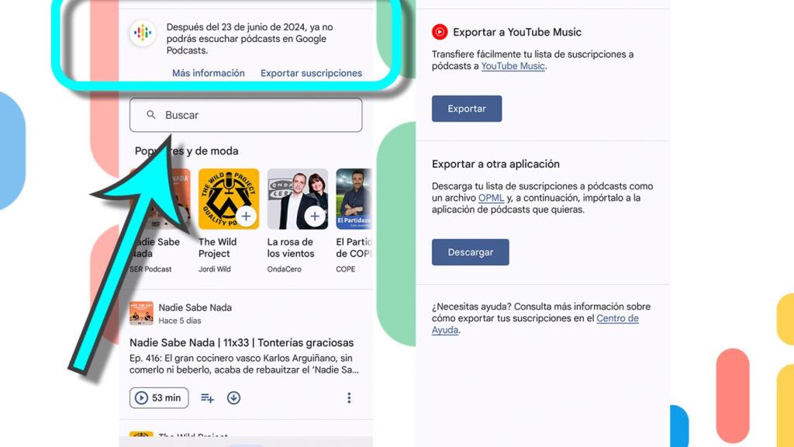Add episode to queue icon
Viewport: 794px width, 447px height.
(207, 398)
